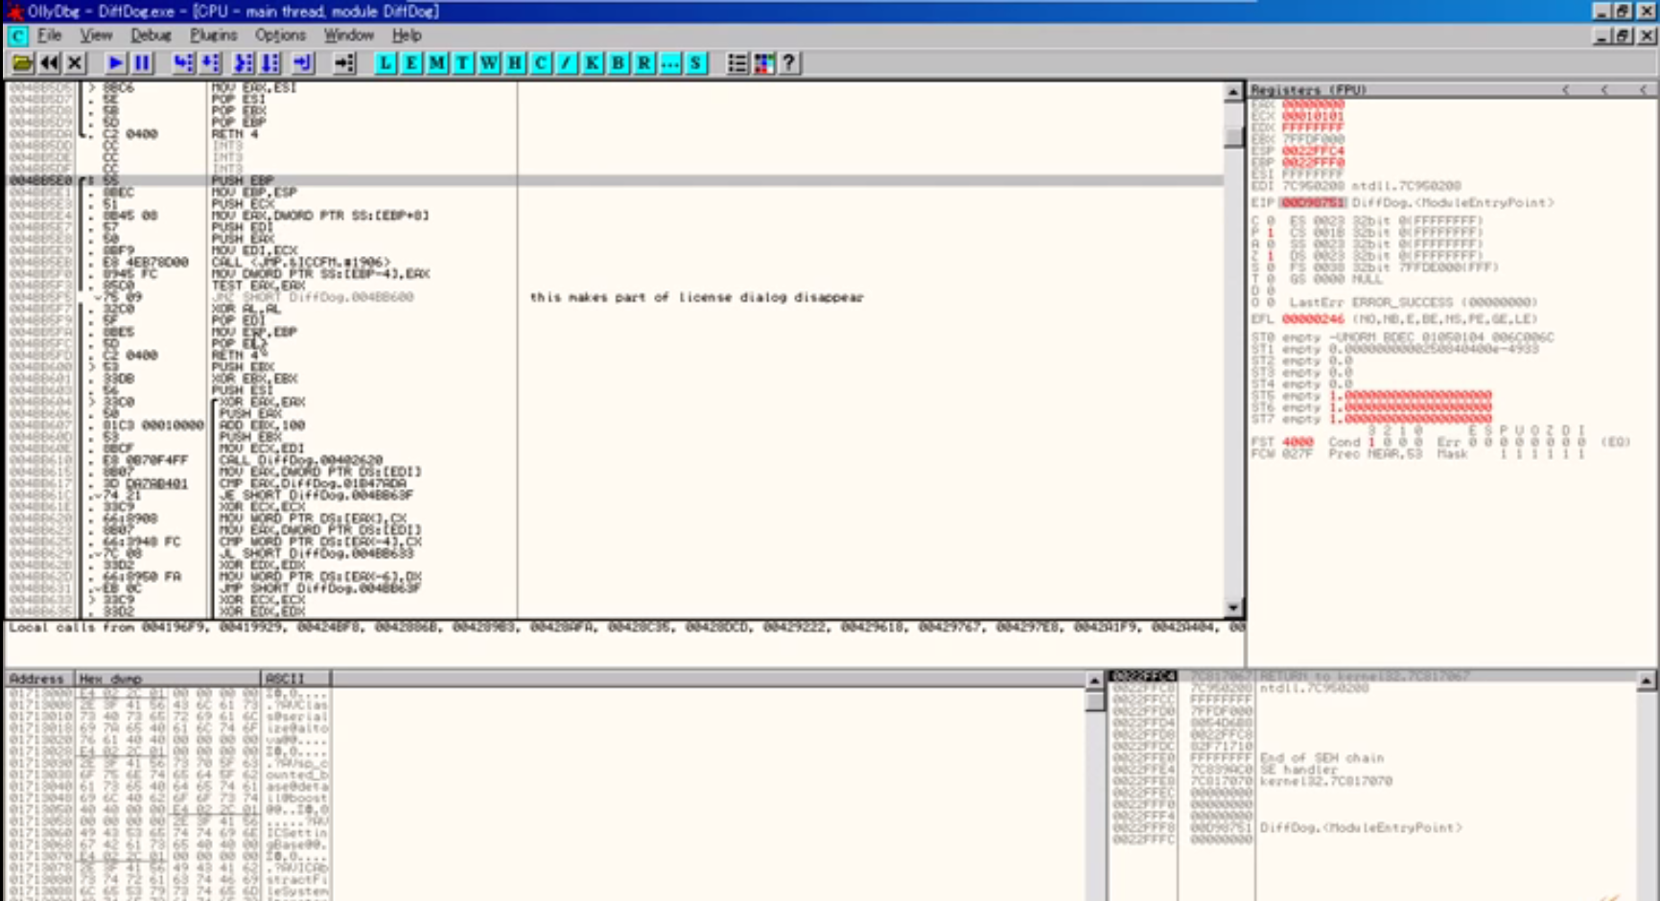Pause execution with the pause icon
The width and height of the screenshot is (1660, 901).
click(x=142, y=63)
